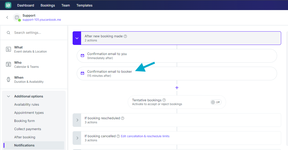Open Confirmation email to booker action
This screenshot has width=288, height=150.
(177, 74)
